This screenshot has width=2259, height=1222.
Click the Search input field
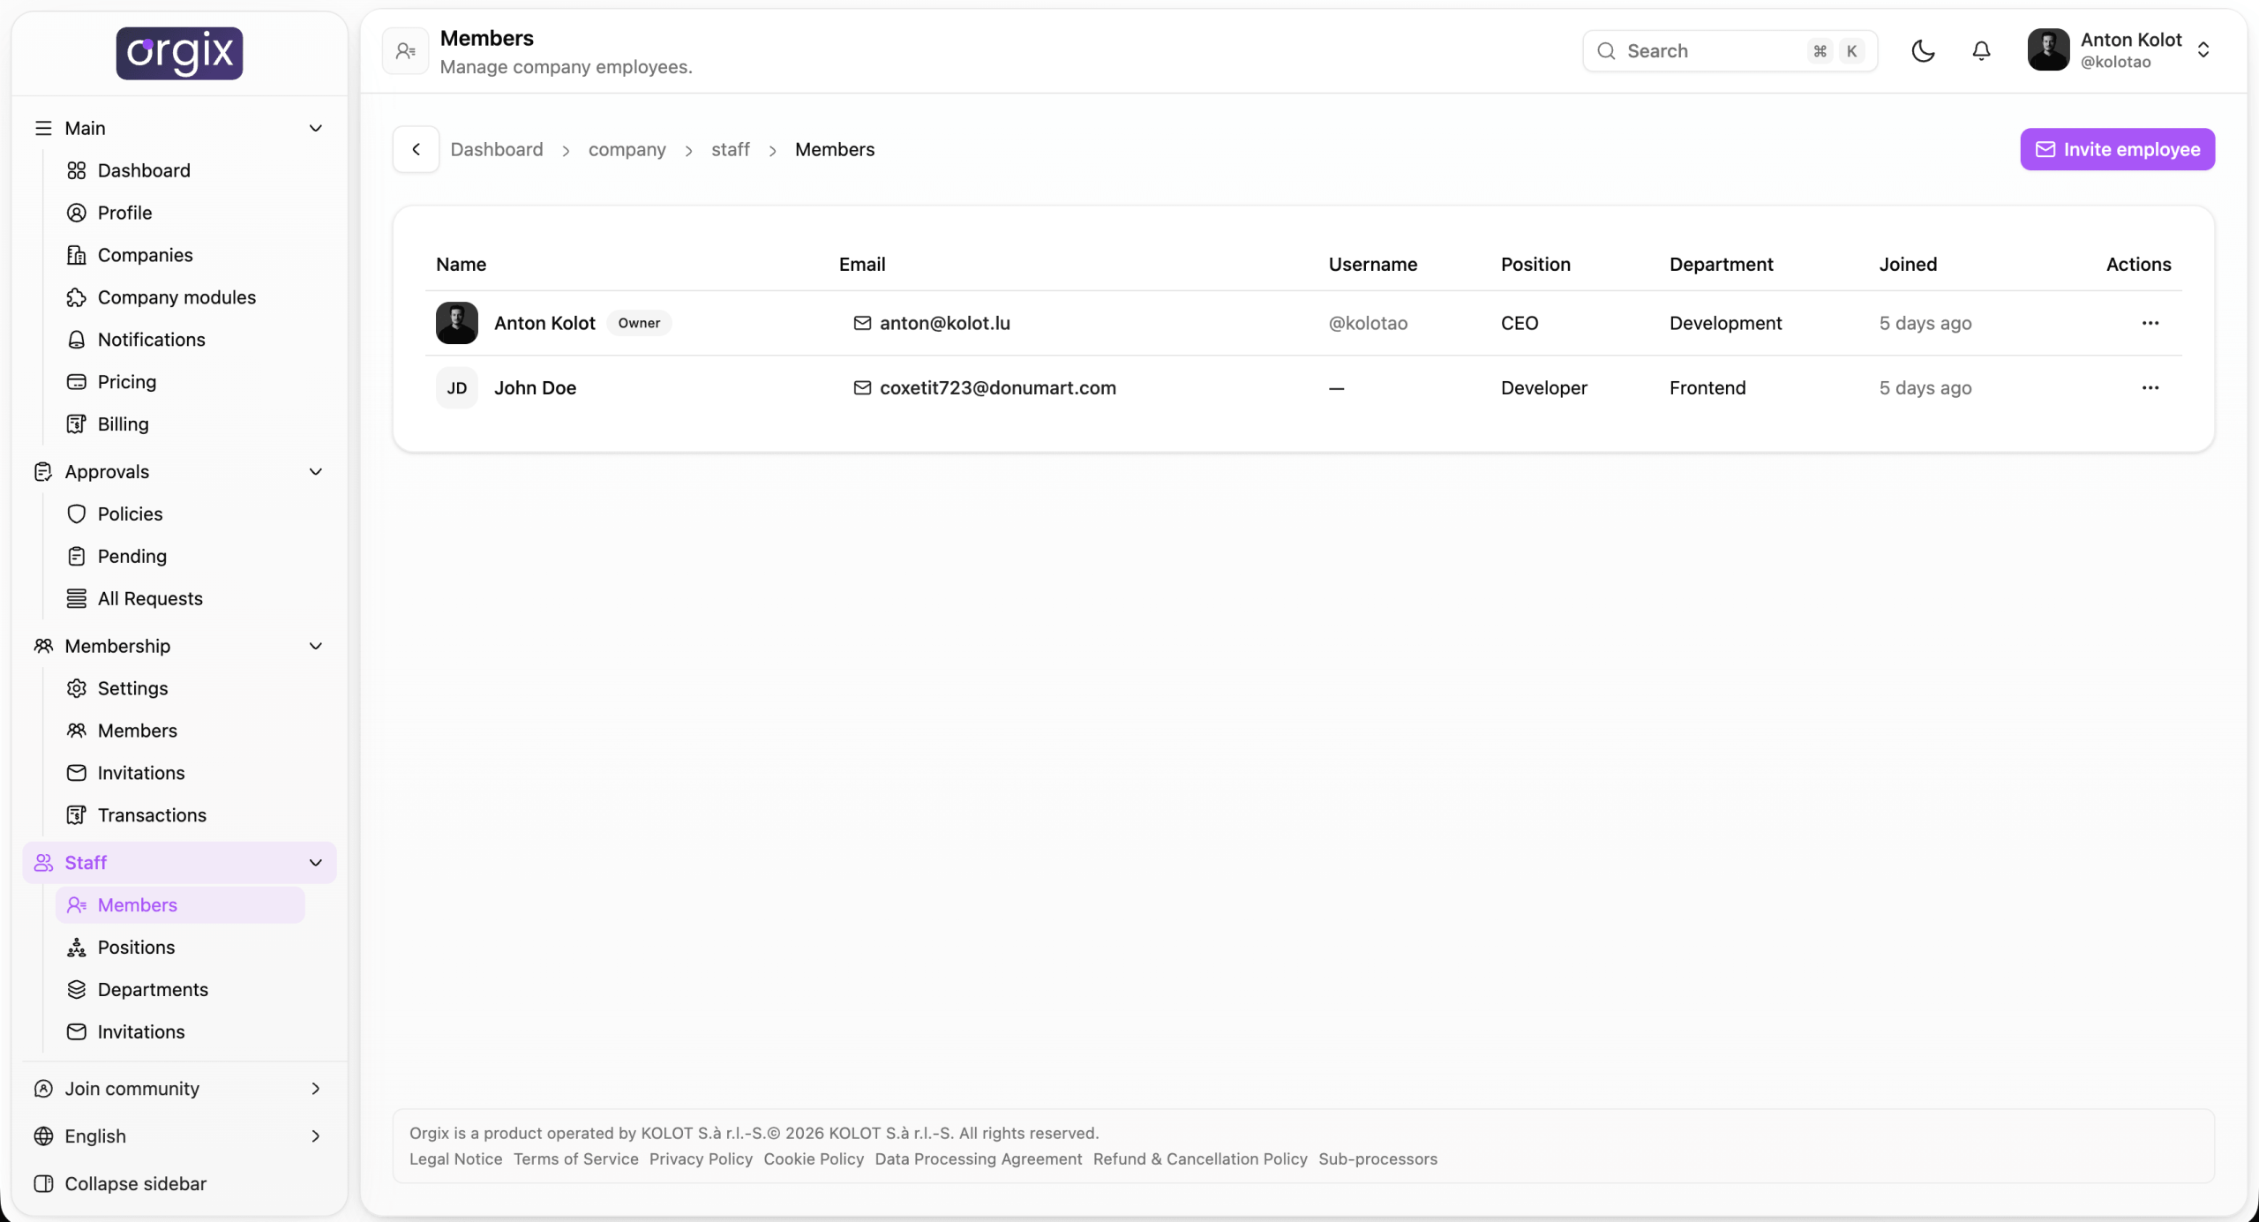[1730, 51]
